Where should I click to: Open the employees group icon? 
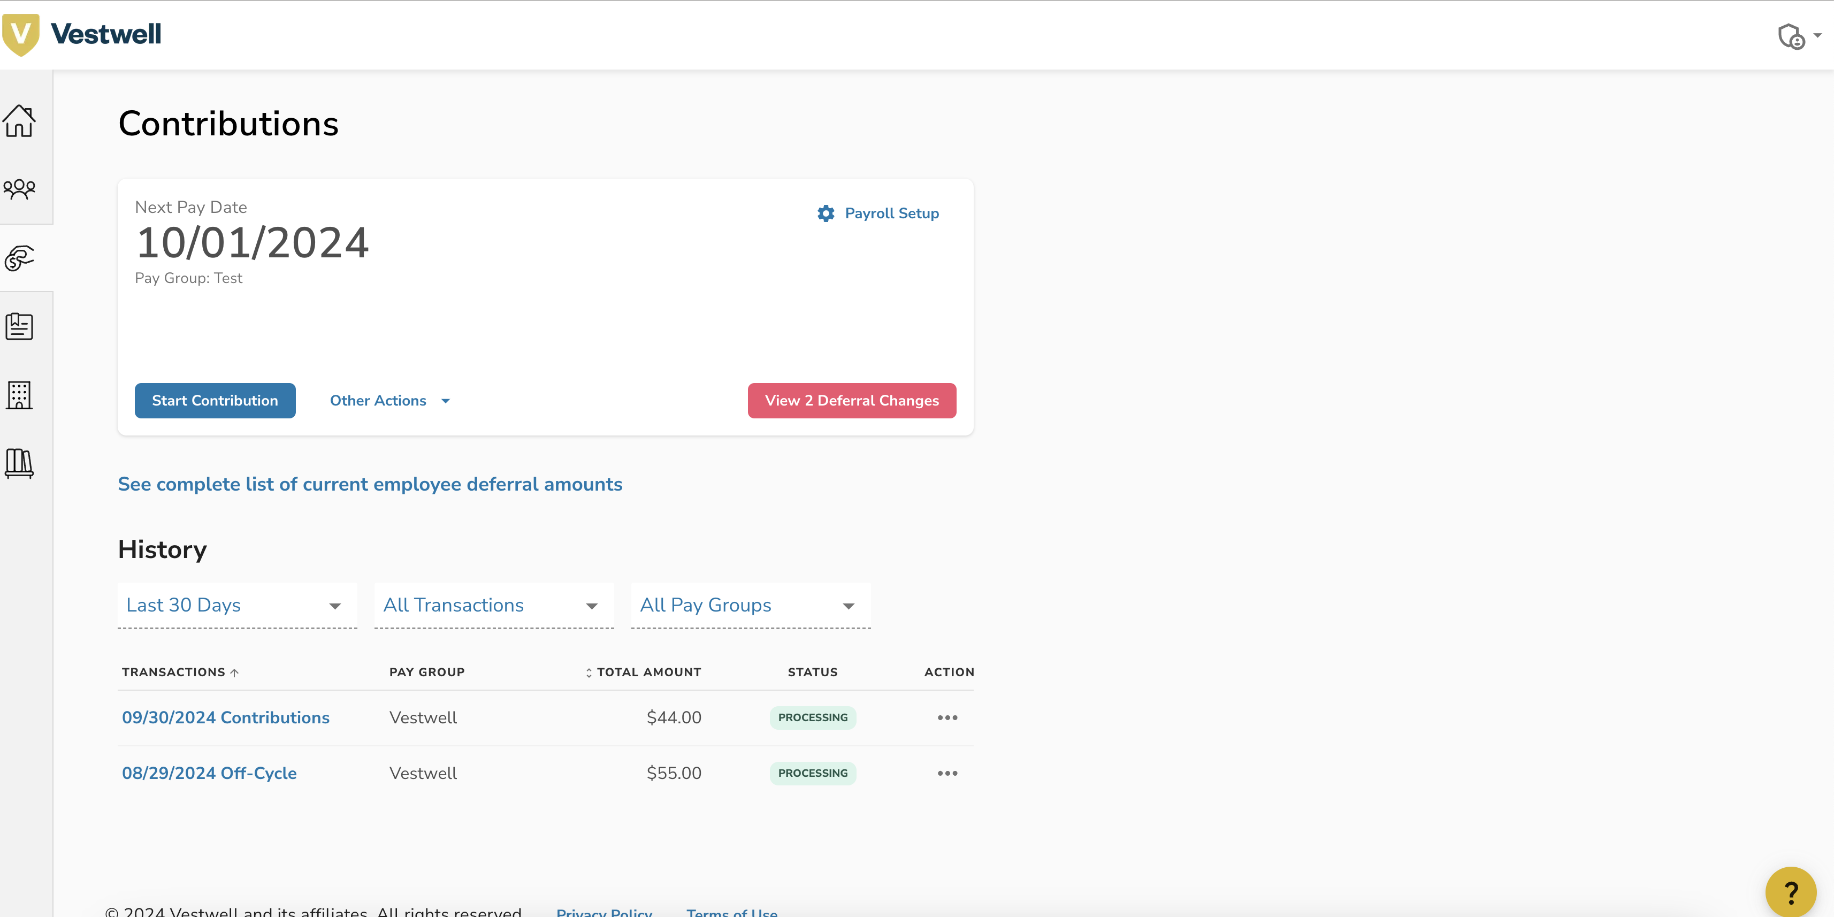pos(19,189)
